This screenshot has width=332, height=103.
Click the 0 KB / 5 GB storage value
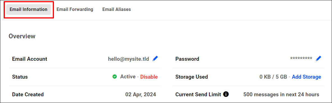tap(273, 77)
